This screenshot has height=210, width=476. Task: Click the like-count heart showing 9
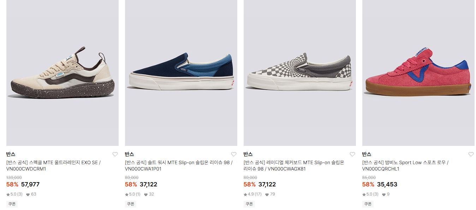(x=384, y=194)
